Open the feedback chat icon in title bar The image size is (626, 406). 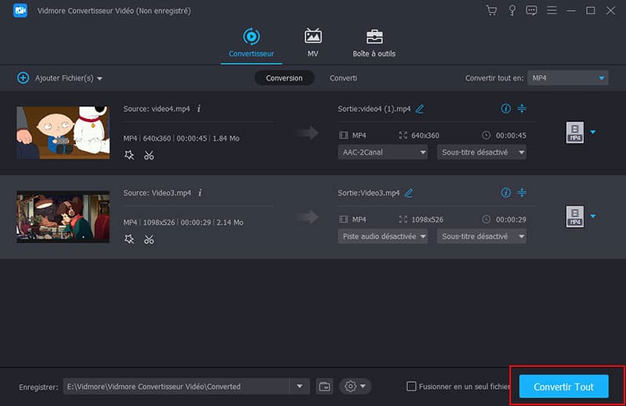tap(531, 11)
